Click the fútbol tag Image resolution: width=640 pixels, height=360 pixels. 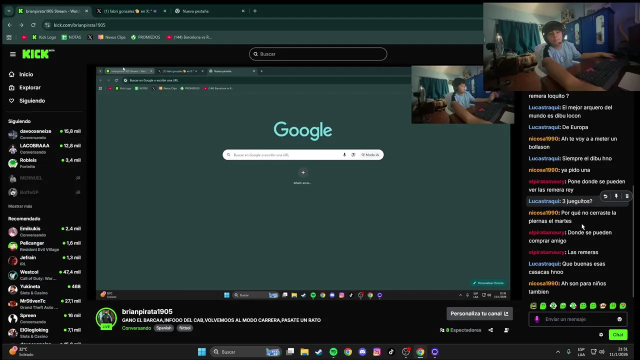[x=185, y=328]
